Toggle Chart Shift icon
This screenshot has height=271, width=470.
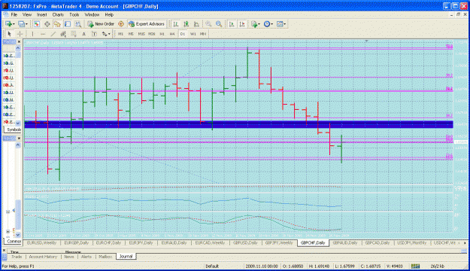pyautogui.click(x=242, y=23)
